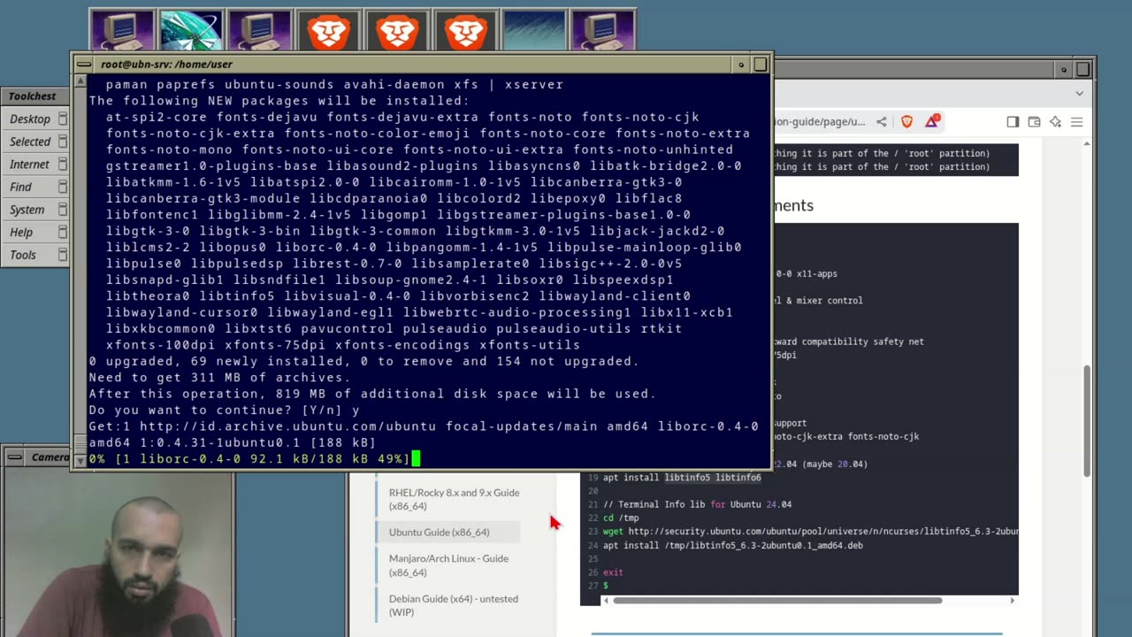Image resolution: width=1132 pixels, height=637 pixels.
Task: Click the browser window menu dot button
Action: [1064, 69]
